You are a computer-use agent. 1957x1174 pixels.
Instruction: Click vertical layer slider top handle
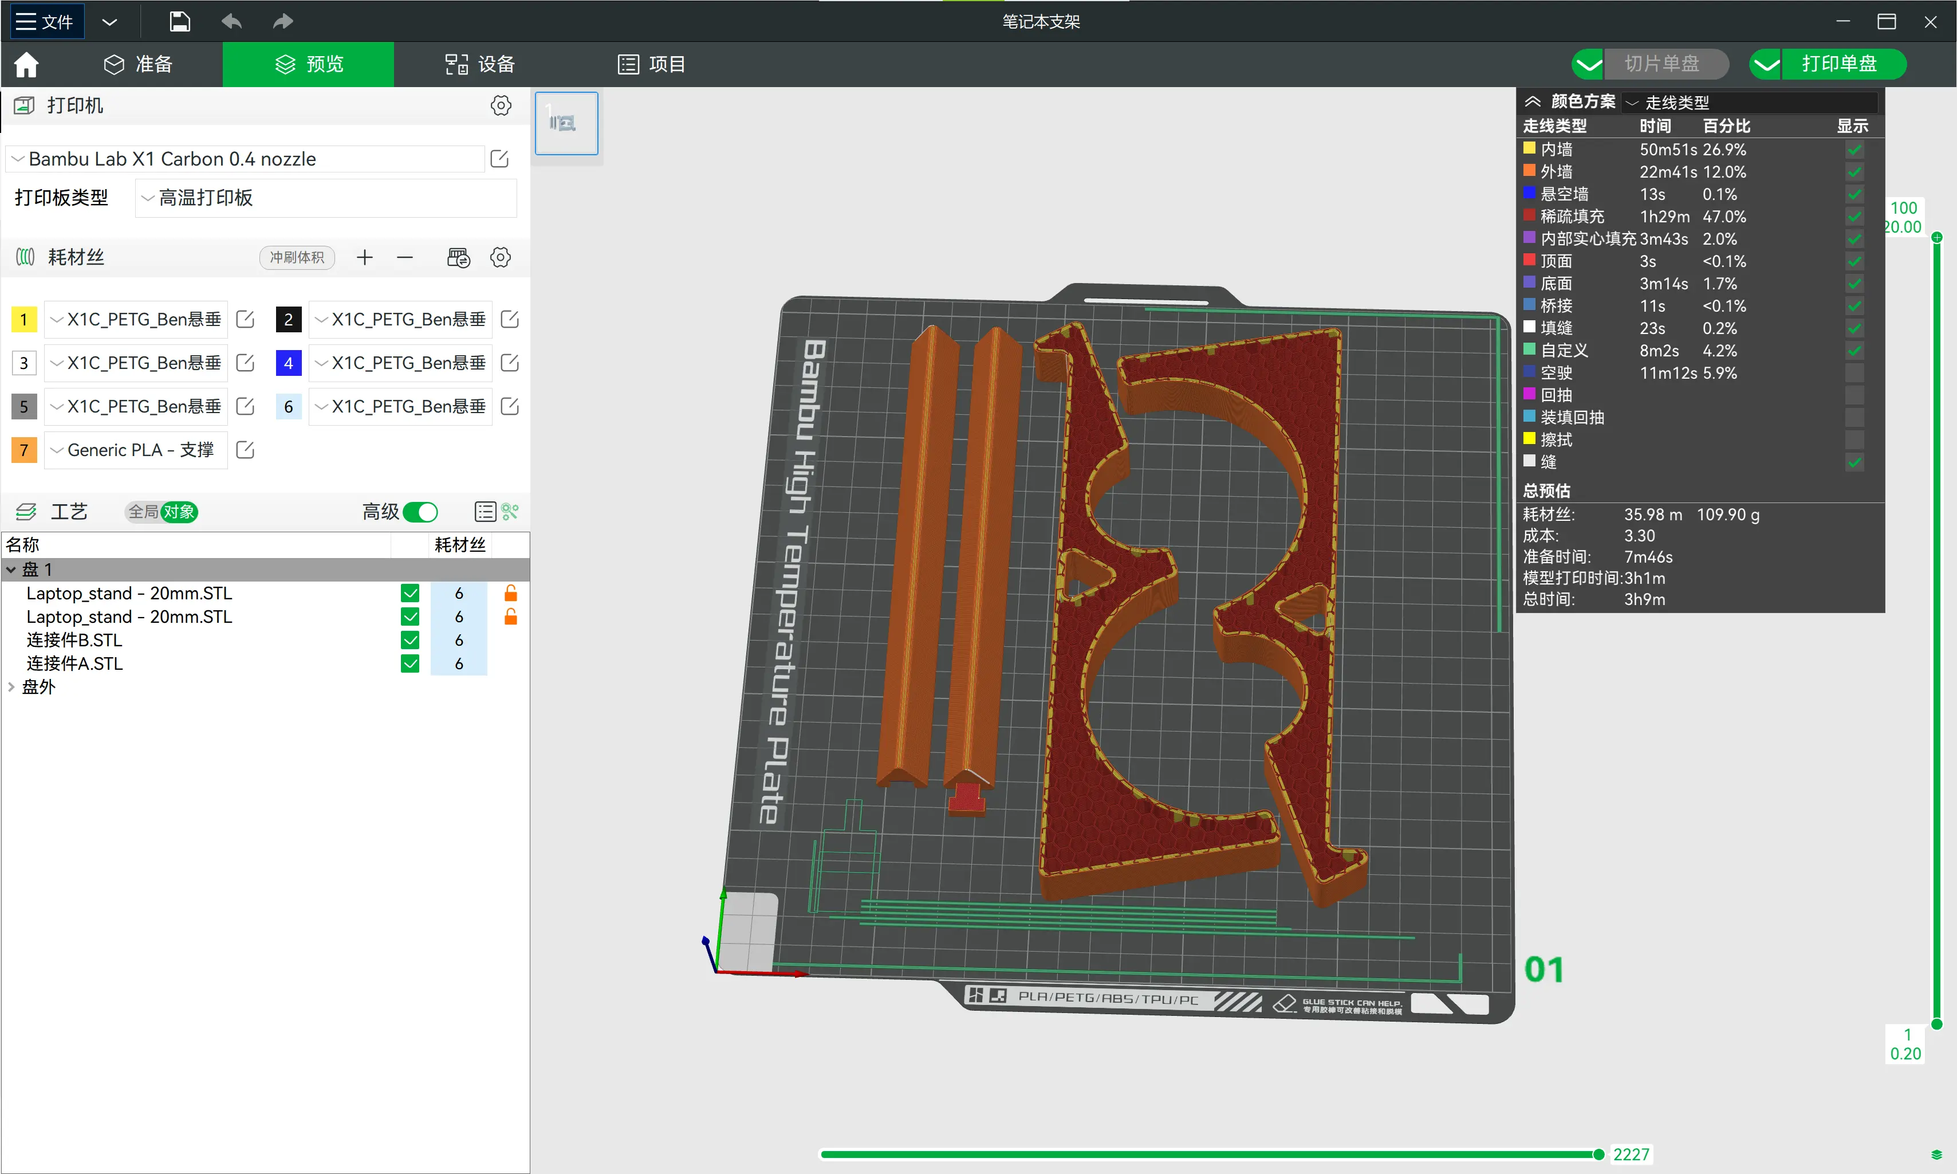(1936, 237)
